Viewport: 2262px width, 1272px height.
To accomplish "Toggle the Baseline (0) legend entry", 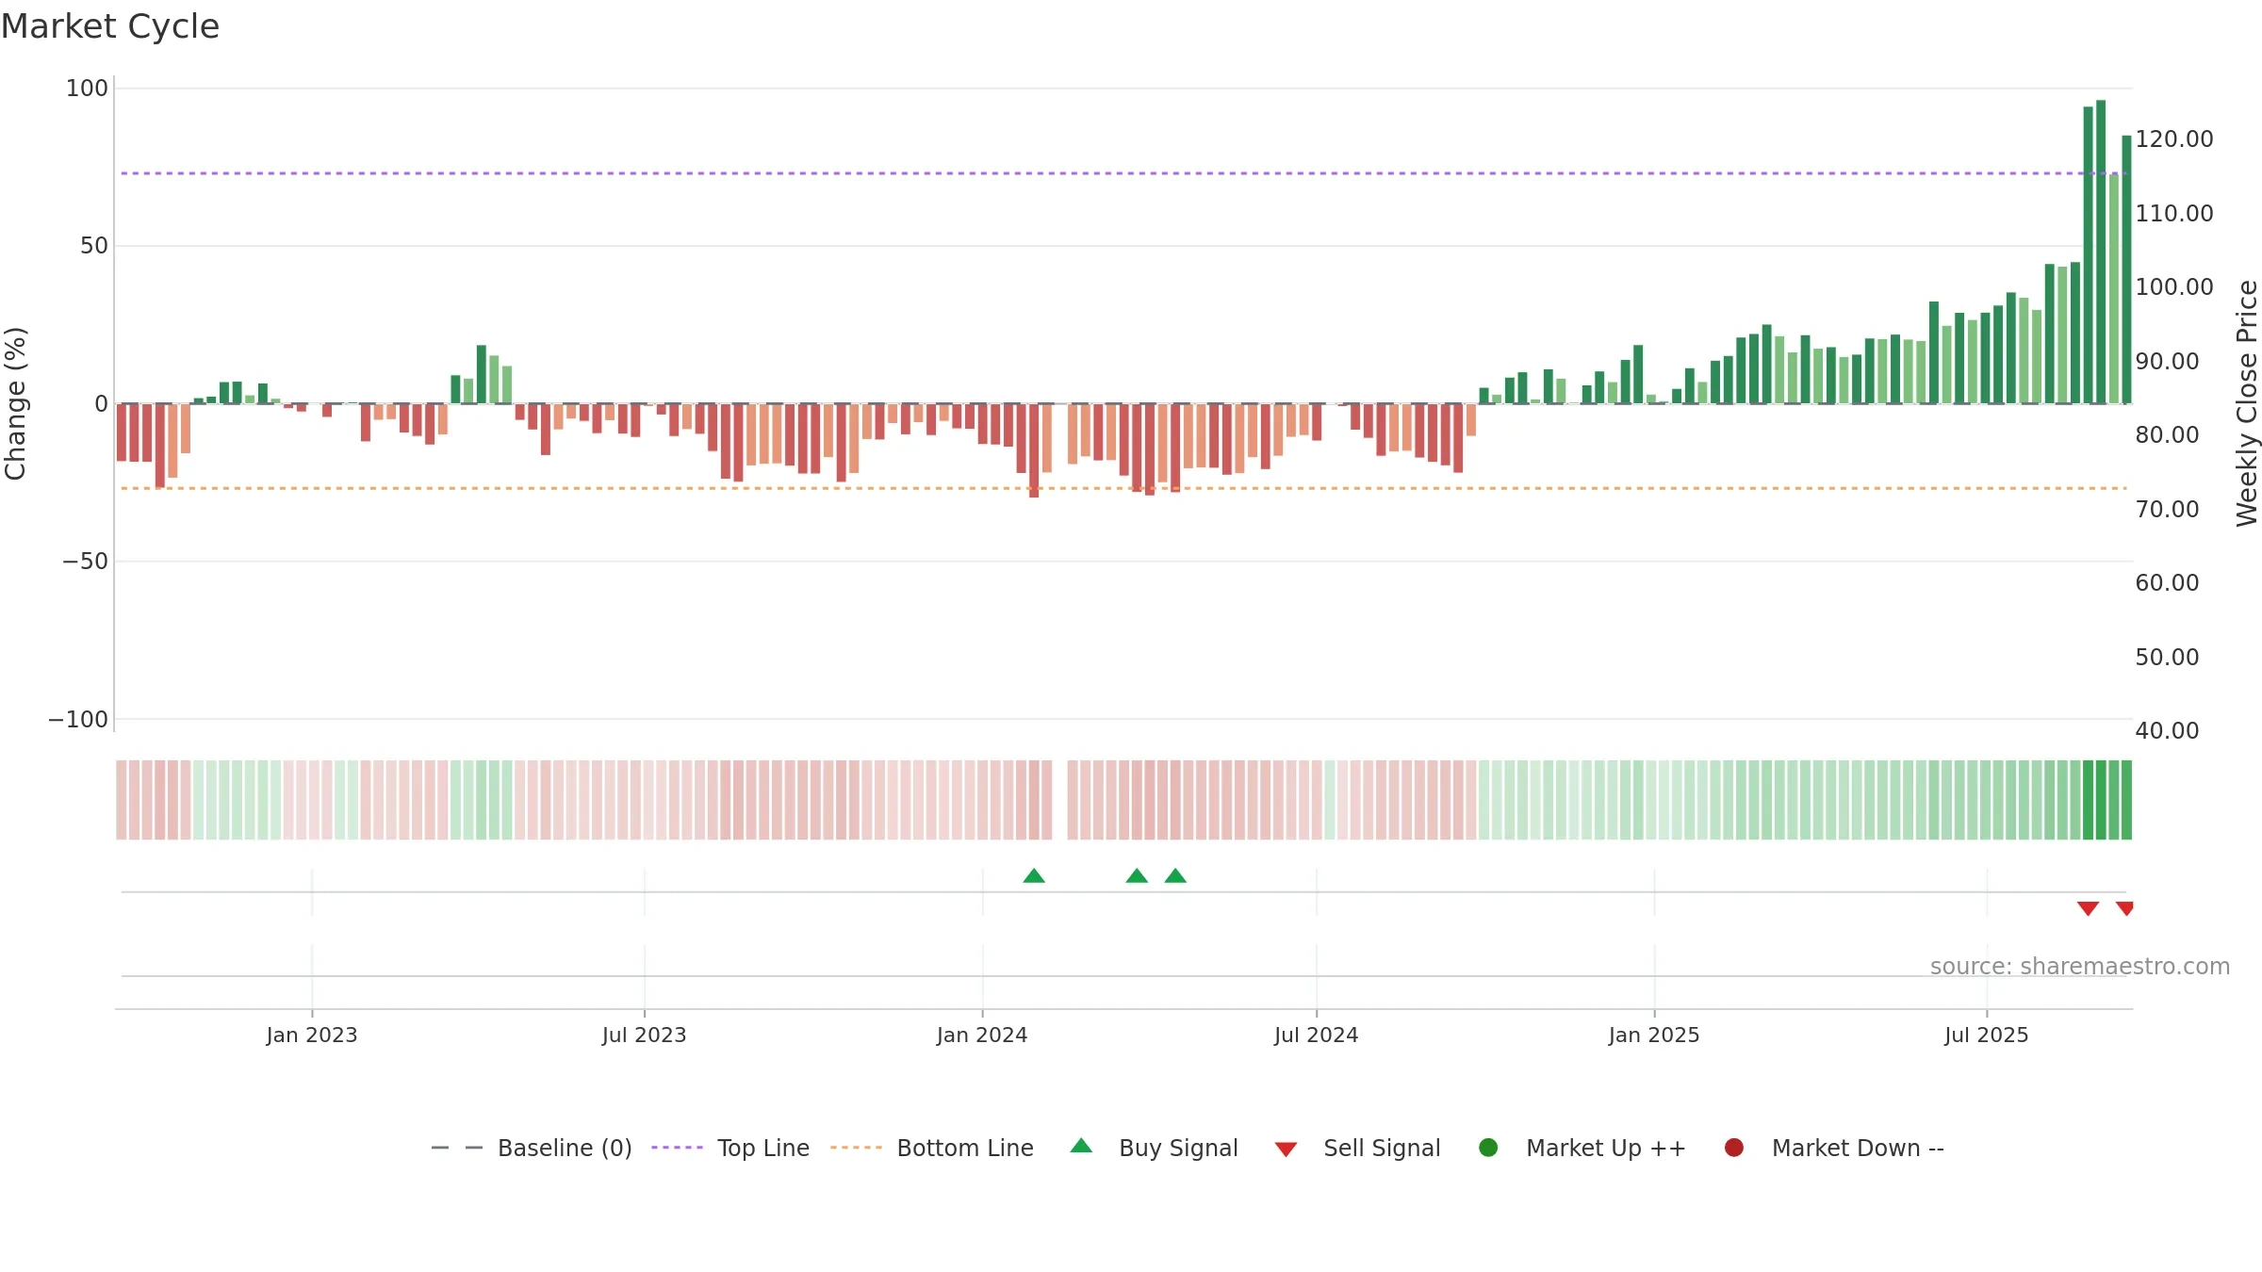I will click(531, 1148).
